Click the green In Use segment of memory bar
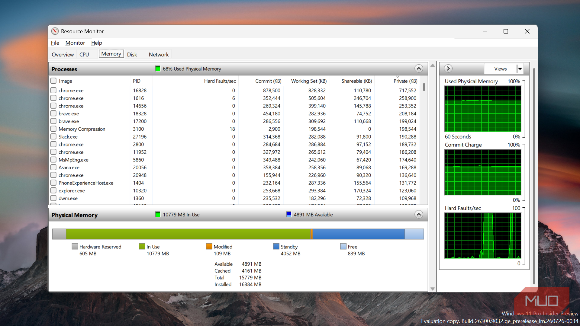 pyautogui.click(x=188, y=234)
